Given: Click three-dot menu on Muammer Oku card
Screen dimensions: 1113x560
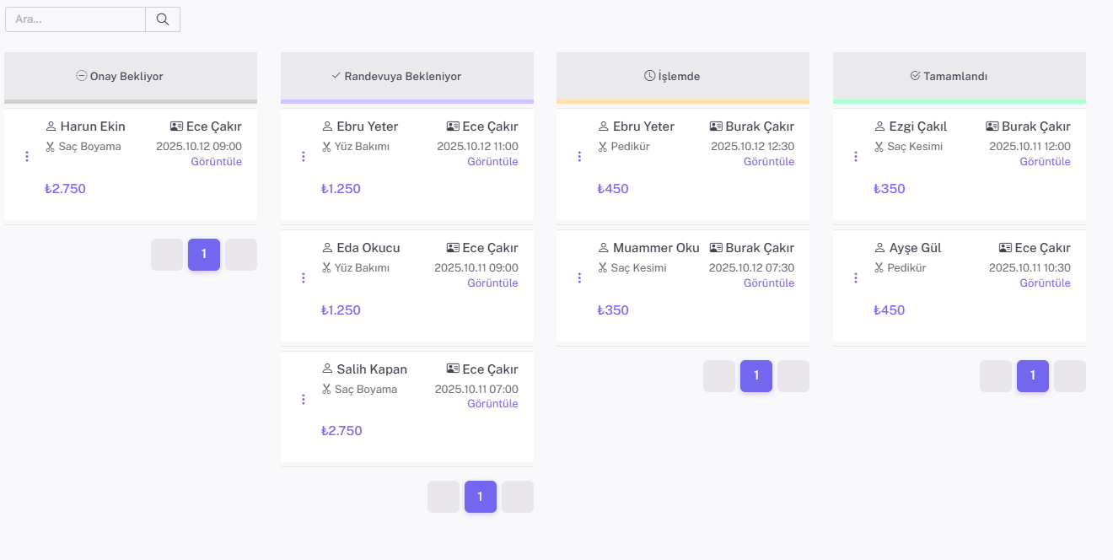Looking at the screenshot, I should coord(579,277).
